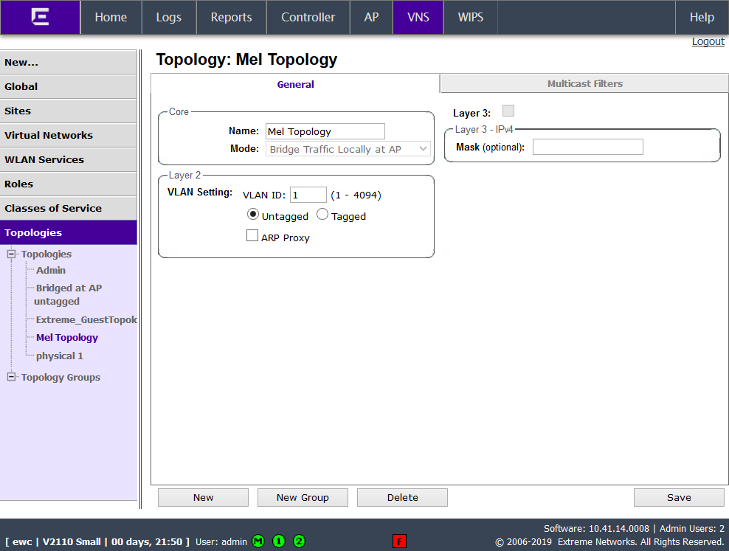Open the Topologies sidebar section
729x551 pixels.
69,232
